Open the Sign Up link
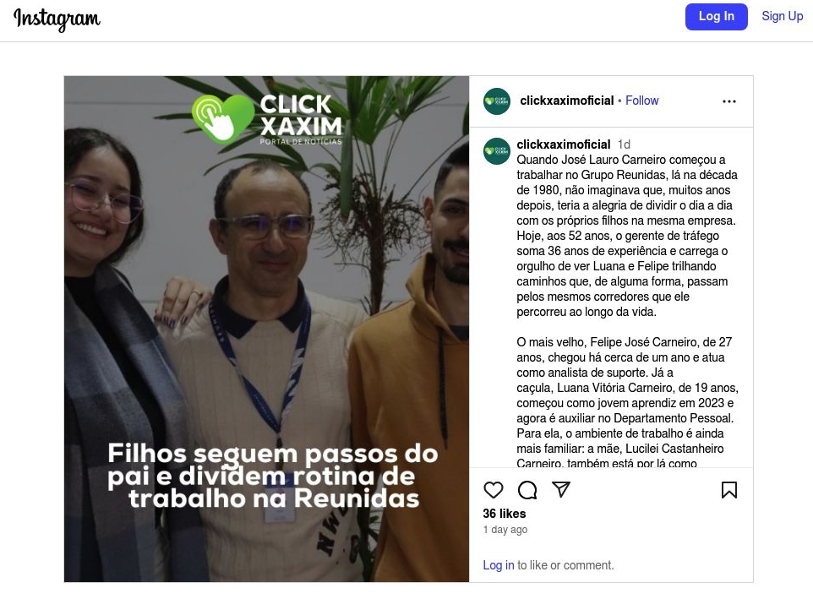The image size is (813, 599). 782,16
